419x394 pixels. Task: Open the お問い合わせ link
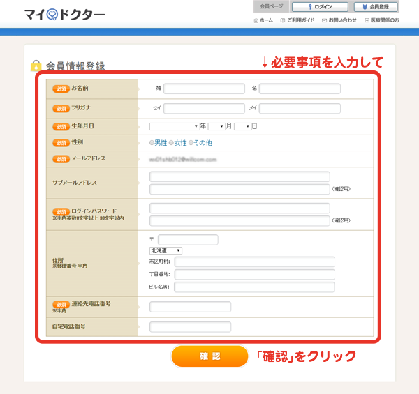click(x=342, y=20)
